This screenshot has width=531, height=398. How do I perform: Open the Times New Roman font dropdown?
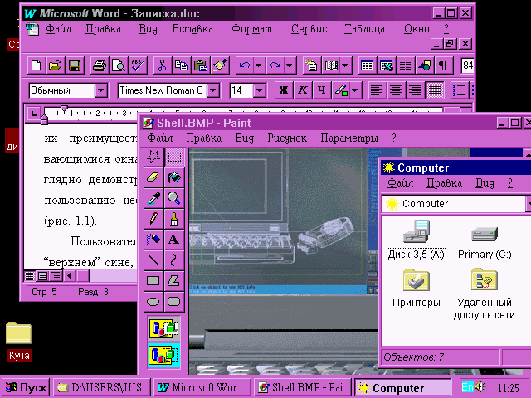point(212,90)
